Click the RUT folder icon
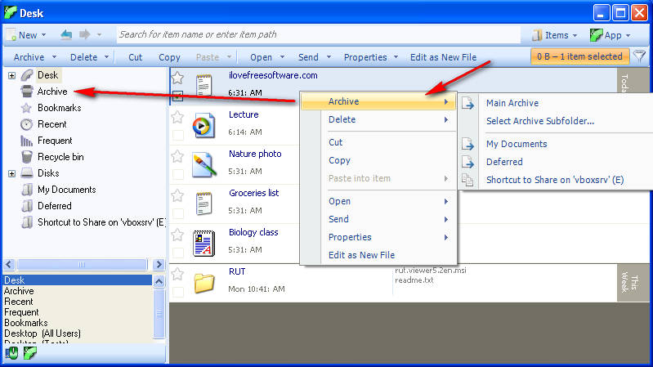This screenshot has height=367, width=653. click(x=203, y=282)
